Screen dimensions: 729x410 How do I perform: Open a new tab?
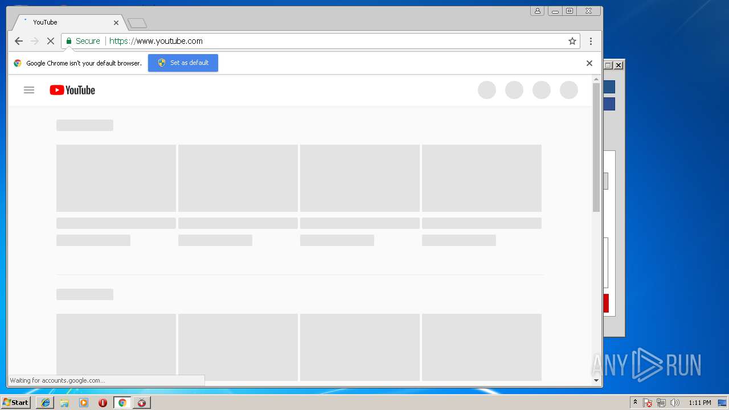point(137,23)
